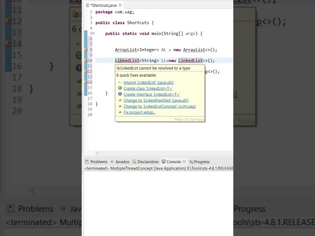Click the change icon beside Change to 'LinkedListConcept'
The height and width of the screenshot is (236, 315).
tap(120, 106)
